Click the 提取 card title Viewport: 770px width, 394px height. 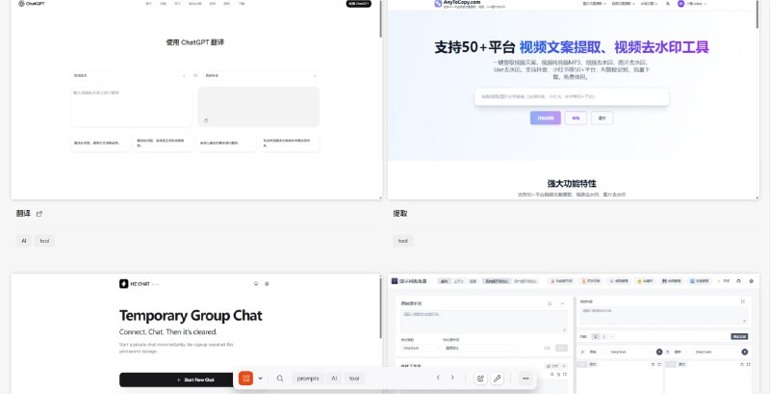pos(399,214)
